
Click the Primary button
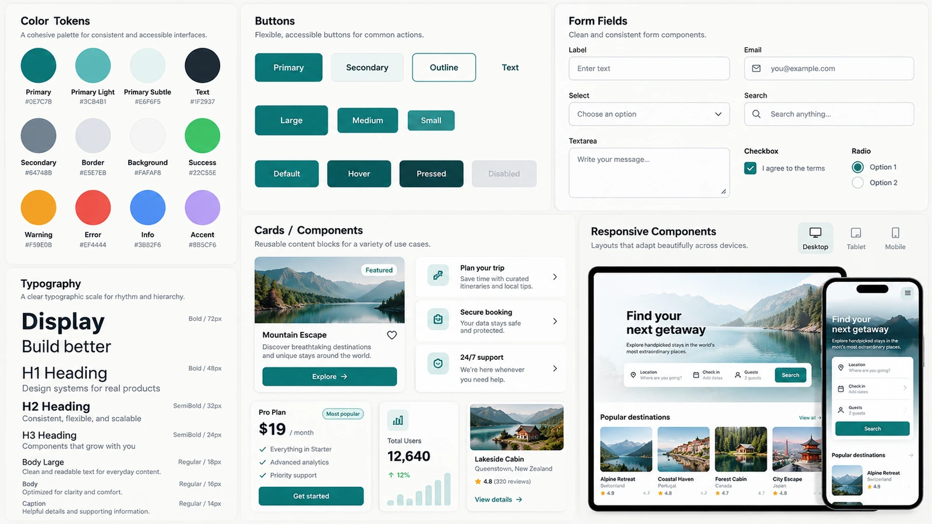coord(288,68)
